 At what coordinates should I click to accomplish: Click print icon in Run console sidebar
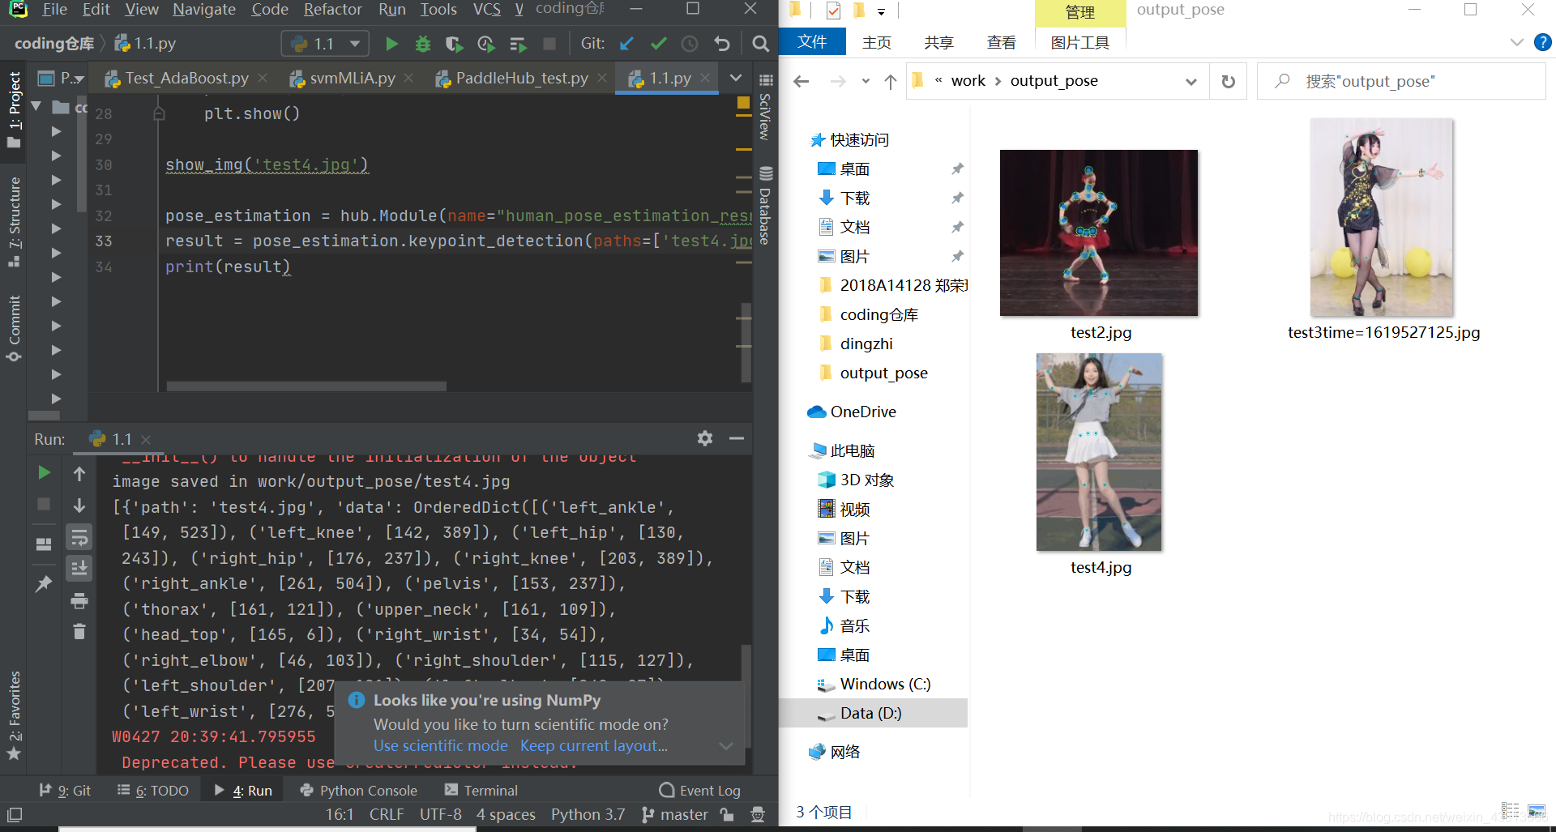coord(79,601)
